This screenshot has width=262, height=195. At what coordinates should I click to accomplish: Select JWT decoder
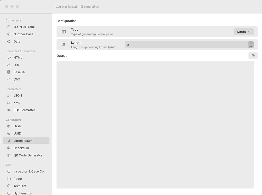(x=26, y=79)
